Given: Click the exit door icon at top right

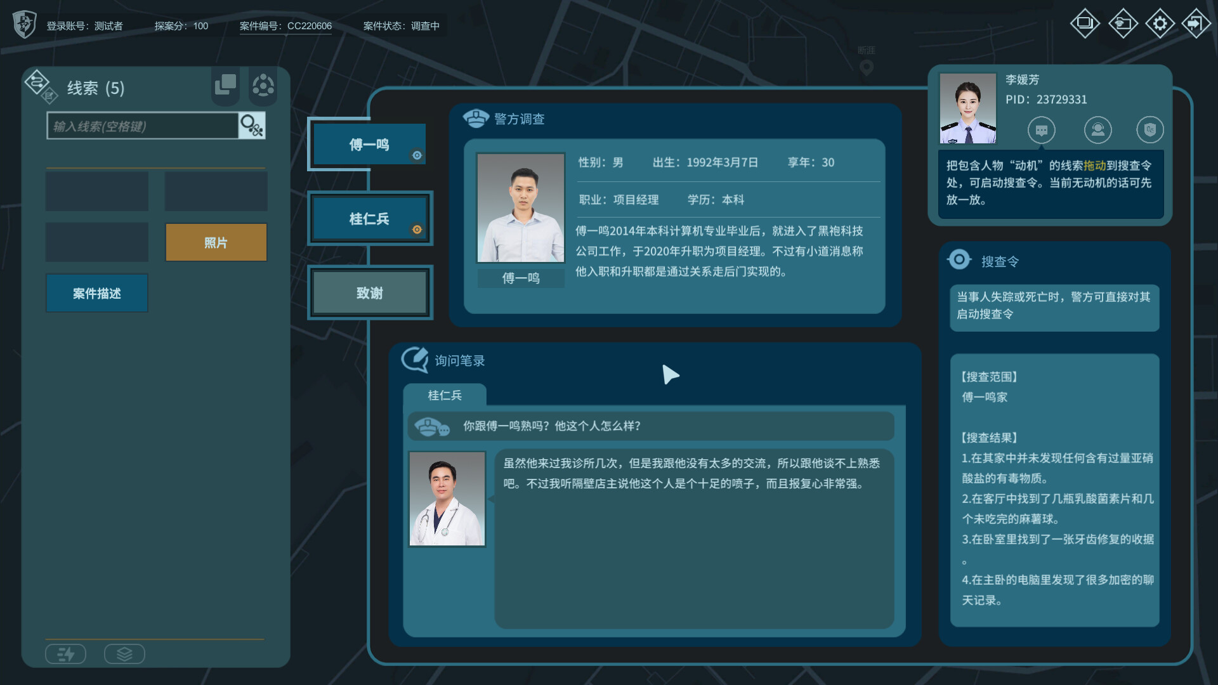Looking at the screenshot, I should tap(1196, 22).
